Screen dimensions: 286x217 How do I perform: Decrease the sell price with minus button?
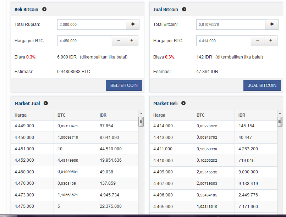point(258,41)
